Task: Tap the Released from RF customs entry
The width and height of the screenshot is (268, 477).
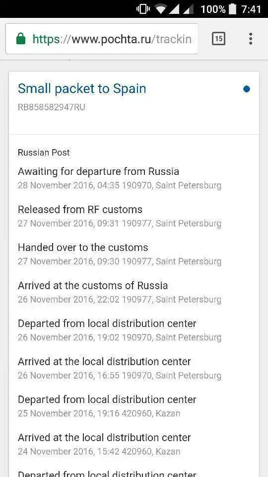Action: [x=120, y=216]
